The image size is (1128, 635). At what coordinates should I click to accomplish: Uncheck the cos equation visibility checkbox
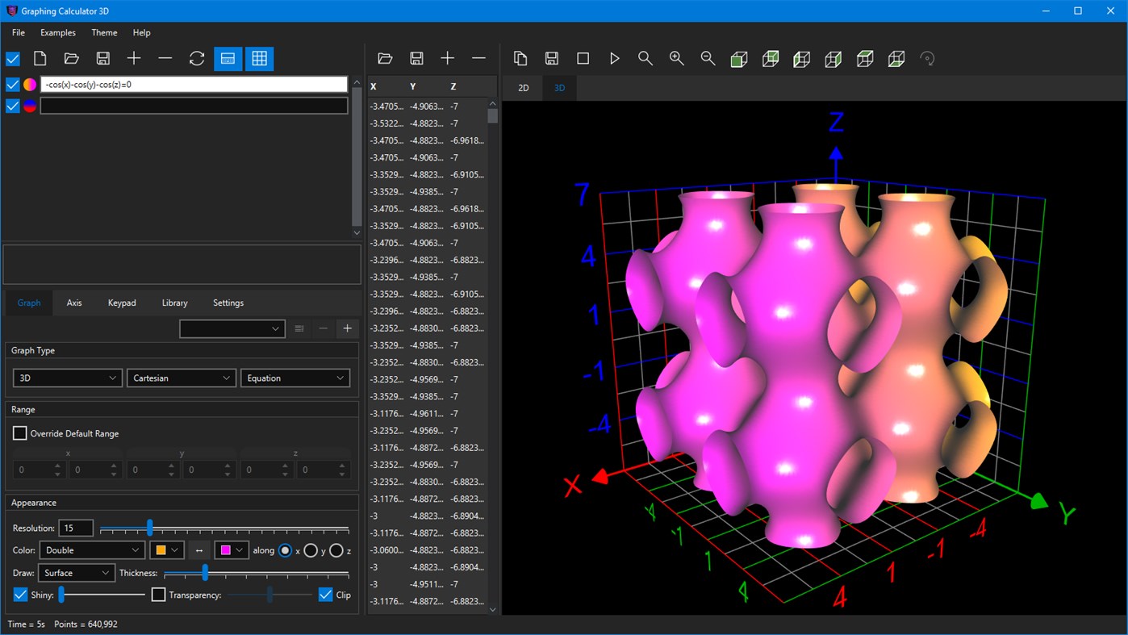12,84
